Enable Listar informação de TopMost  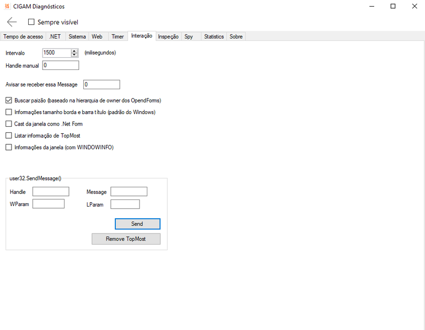click(9, 136)
